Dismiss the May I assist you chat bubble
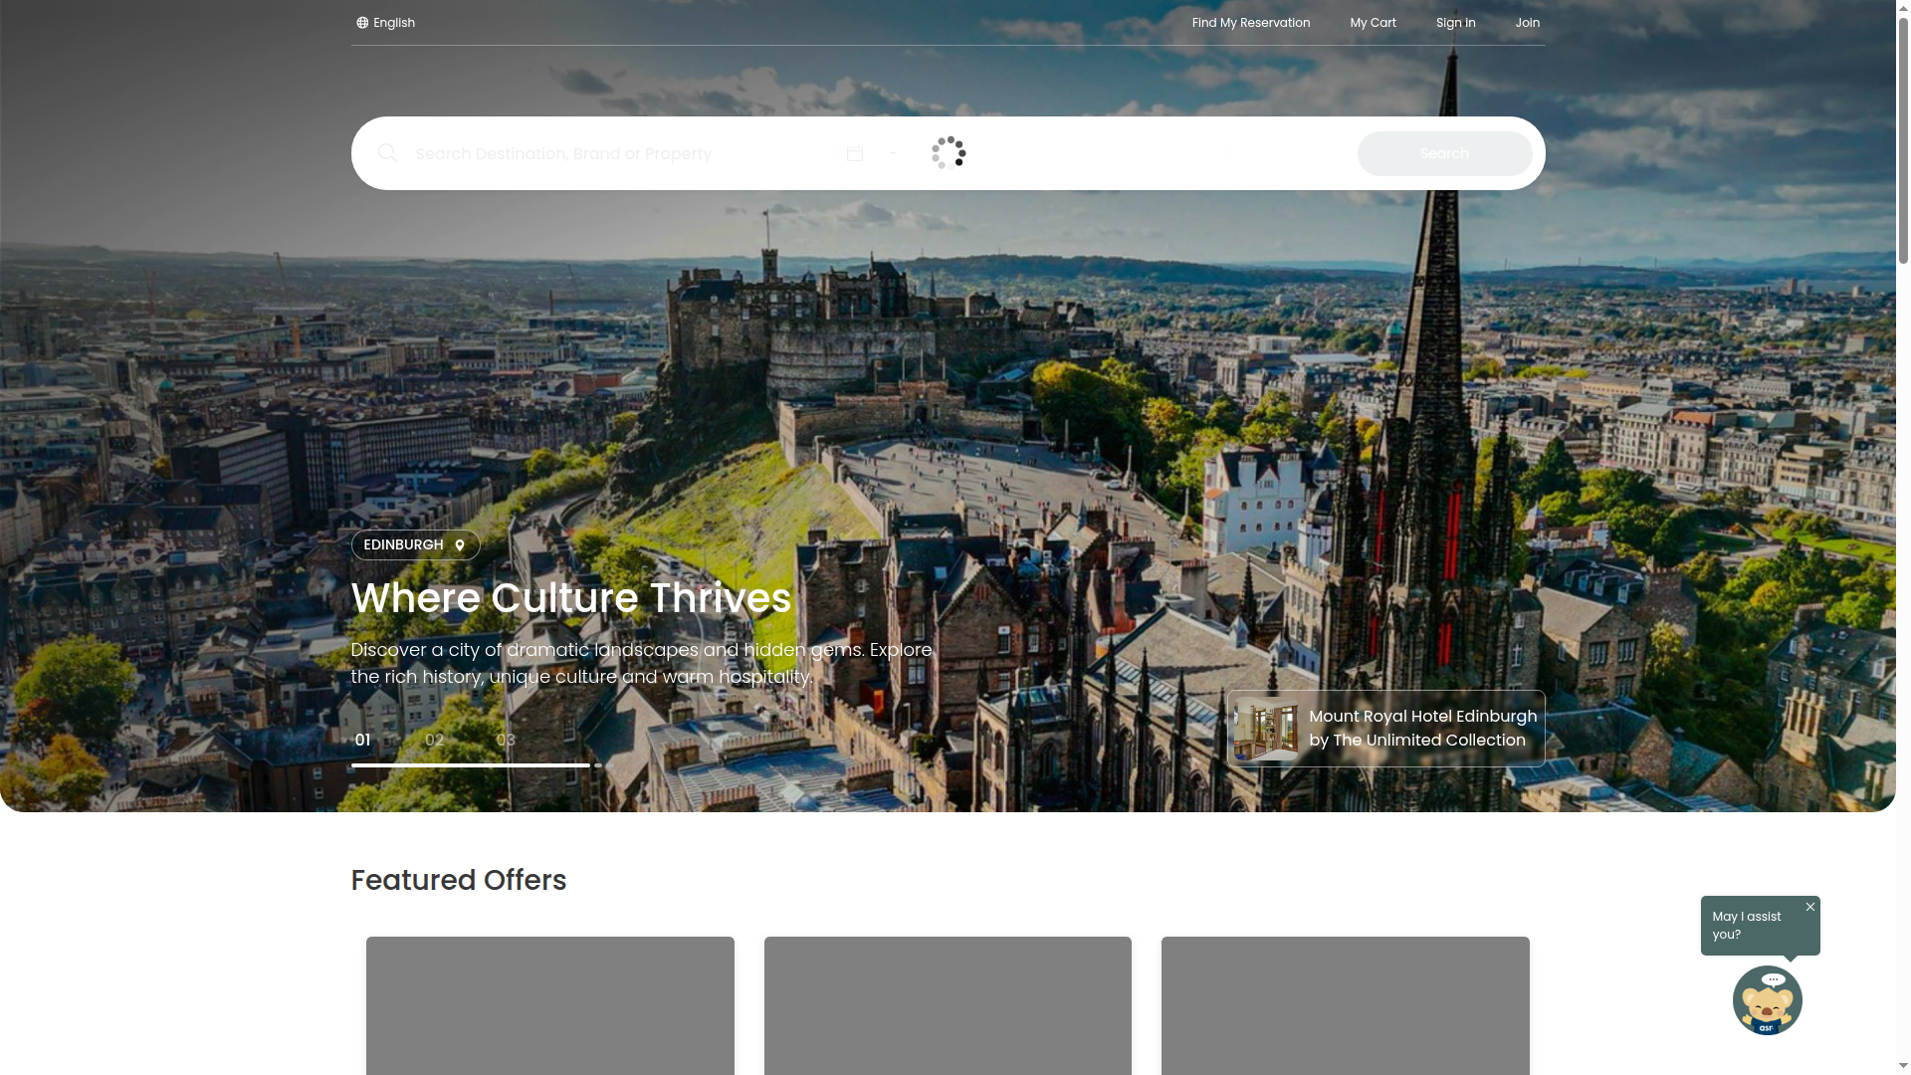Image resolution: width=1911 pixels, height=1075 pixels. click(1809, 907)
